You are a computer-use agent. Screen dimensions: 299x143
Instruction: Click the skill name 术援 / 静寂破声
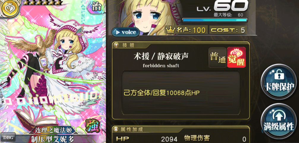pyautogui.click(x=161, y=57)
